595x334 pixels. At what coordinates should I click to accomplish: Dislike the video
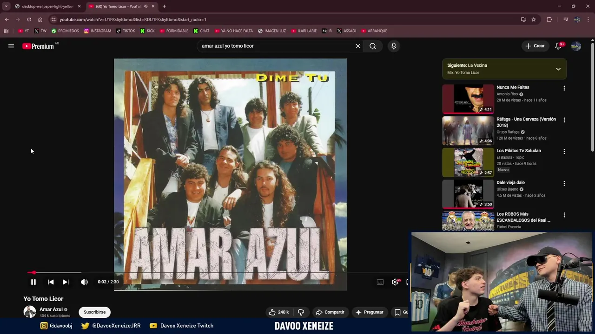point(301,312)
